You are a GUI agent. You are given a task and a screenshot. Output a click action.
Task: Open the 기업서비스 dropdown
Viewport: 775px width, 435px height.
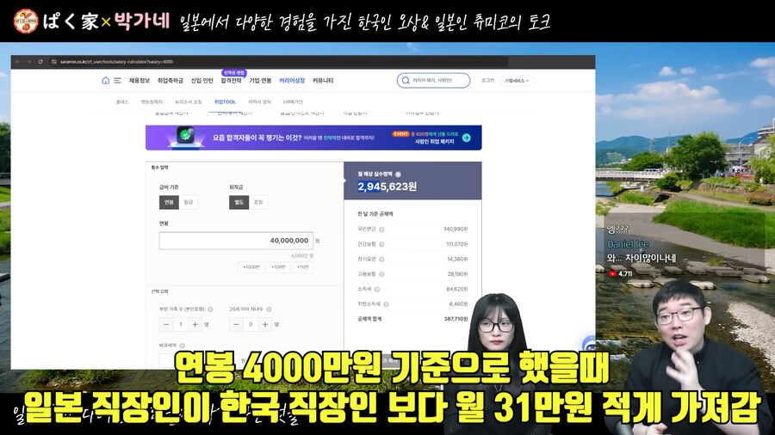(517, 81)
